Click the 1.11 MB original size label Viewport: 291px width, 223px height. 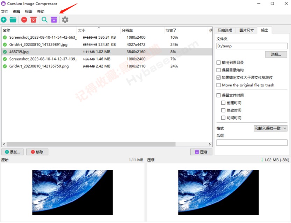click(136, 160)
